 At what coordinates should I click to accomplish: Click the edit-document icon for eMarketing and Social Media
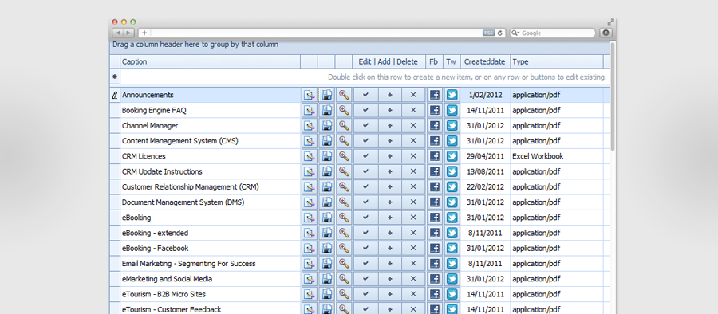[310, 279]
